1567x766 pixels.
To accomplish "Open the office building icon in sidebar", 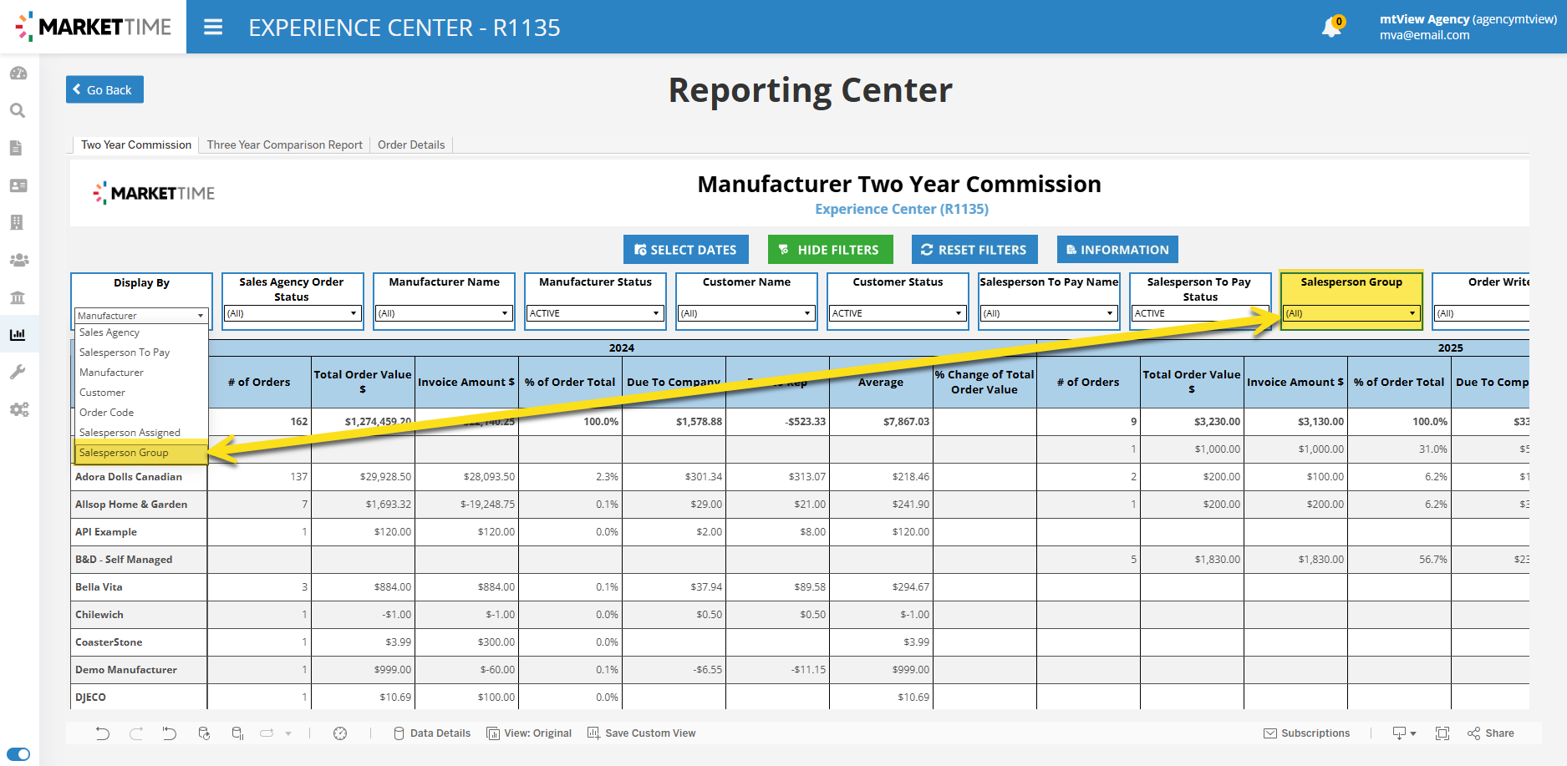I will coord(17,222).
